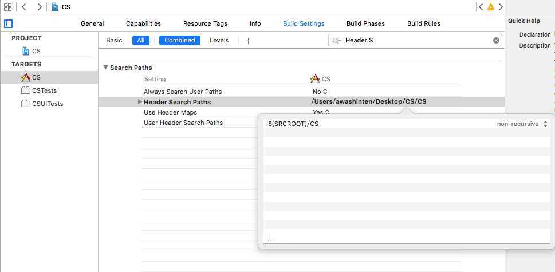Open the related items grid icon
The image size is (555, 272).
[x=8, y=7]
